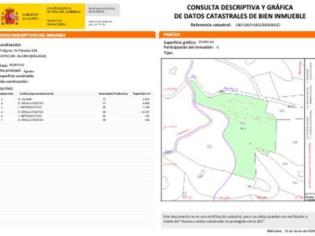Click the 'Año construcción:' label
Screen dimensions: 315x236
14,82
